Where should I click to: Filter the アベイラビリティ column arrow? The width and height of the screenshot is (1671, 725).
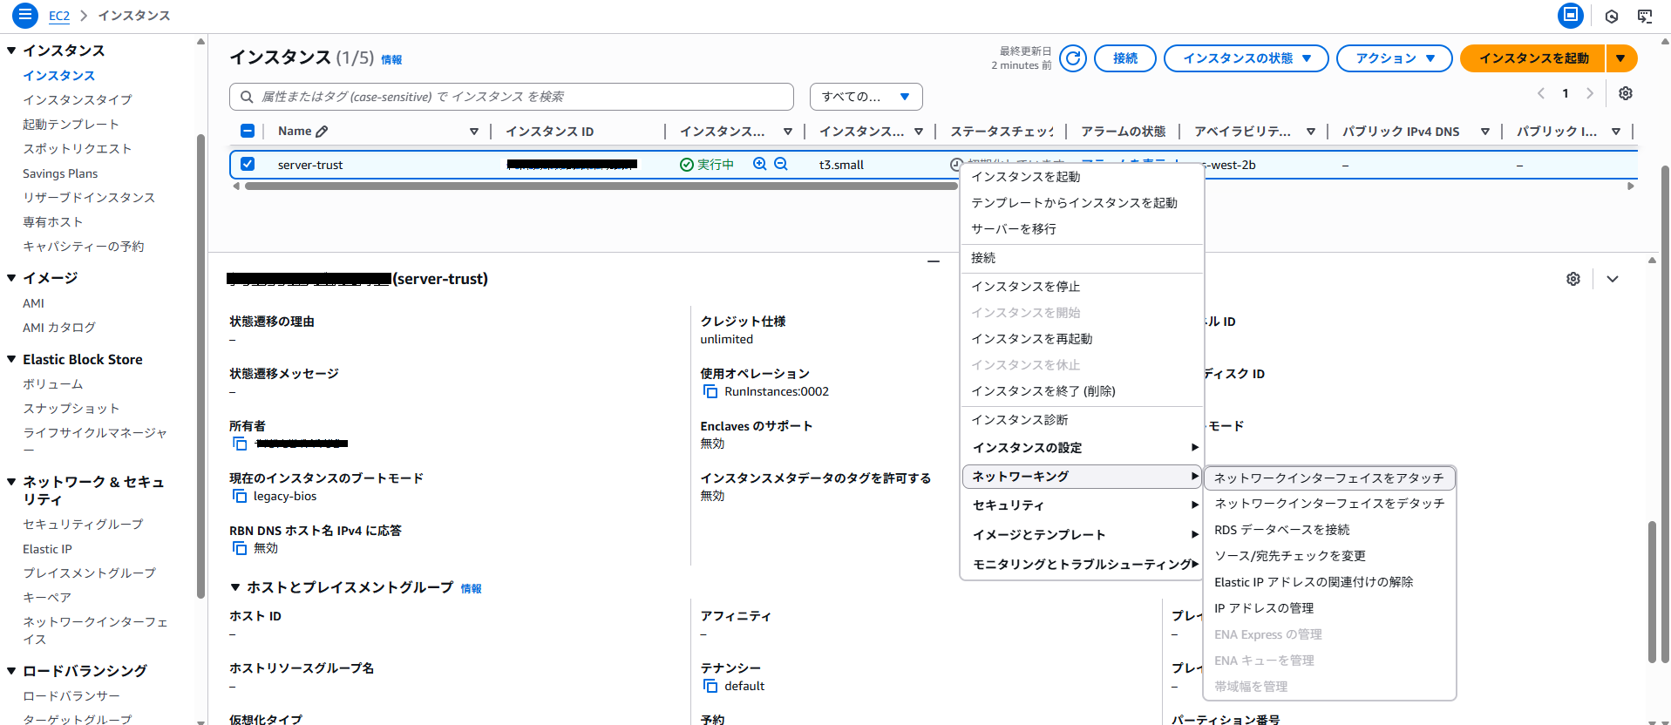(1311, 132)
